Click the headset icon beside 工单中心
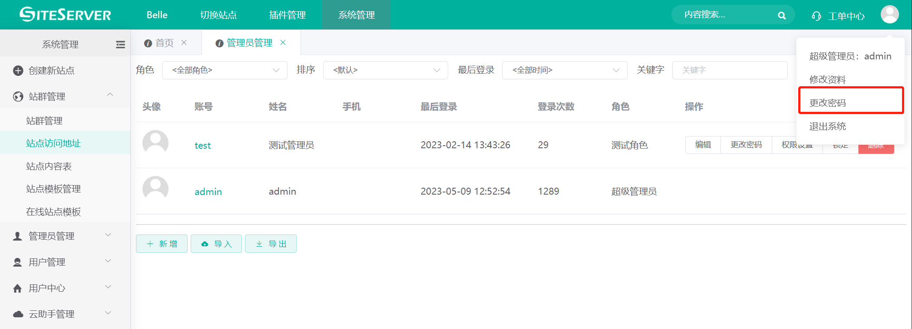 (816, 16)
